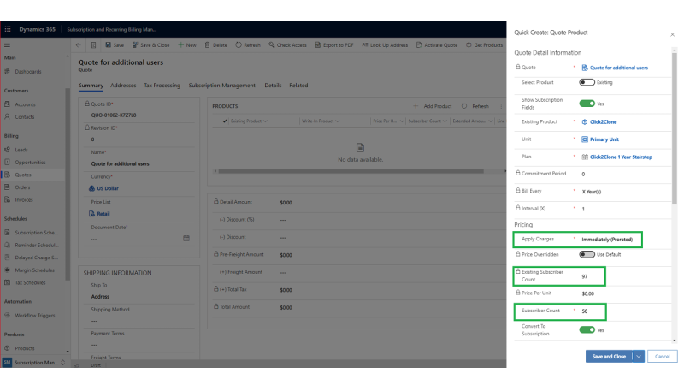Open the Dynamics 365 app launcher waffle
The height and width of the screenshot is (385, 684).
[x=8, y=29]
